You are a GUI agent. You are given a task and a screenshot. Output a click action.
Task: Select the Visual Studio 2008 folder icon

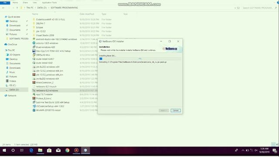34,35
